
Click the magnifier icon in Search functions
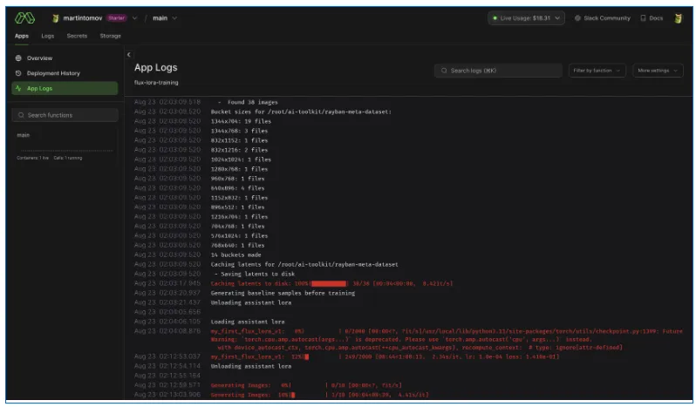[x=21, y=115]
